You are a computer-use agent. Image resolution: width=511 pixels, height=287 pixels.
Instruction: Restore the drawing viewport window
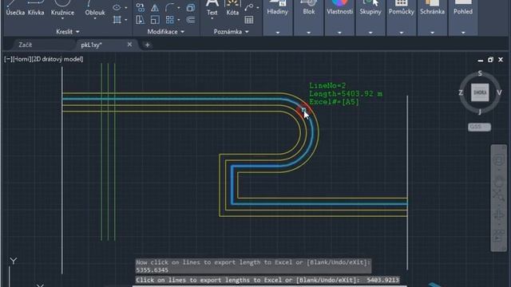490,60
